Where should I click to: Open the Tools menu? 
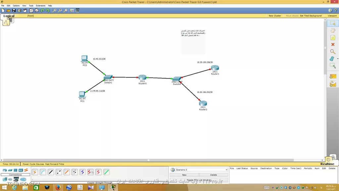[31, 6]
